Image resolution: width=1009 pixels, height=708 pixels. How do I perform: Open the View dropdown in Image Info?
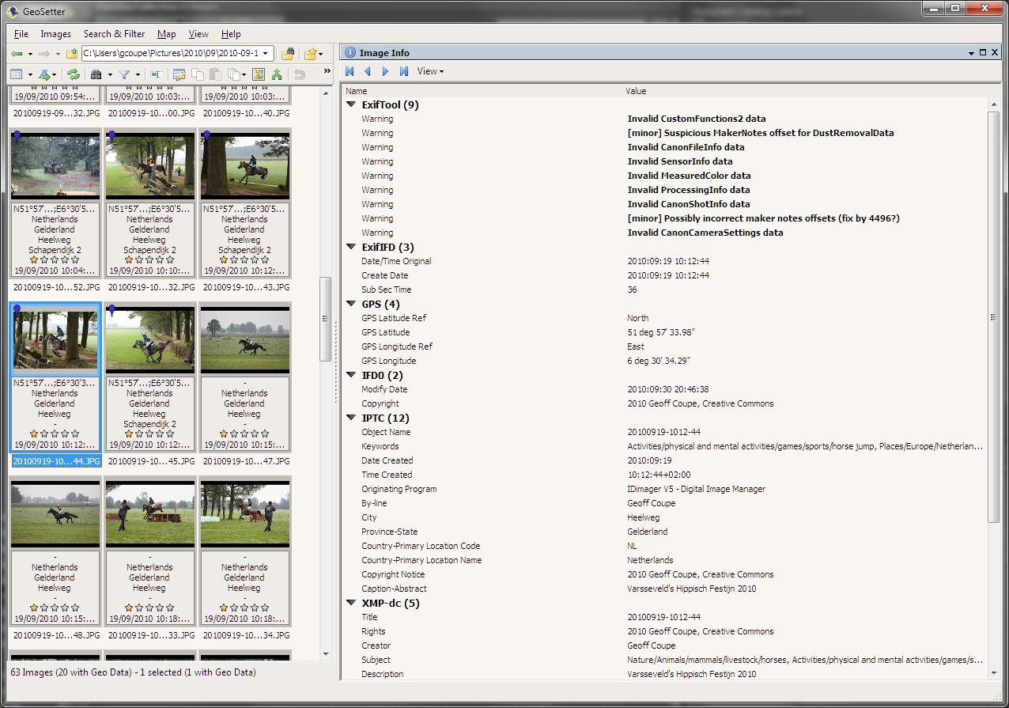tap(430, 71)
